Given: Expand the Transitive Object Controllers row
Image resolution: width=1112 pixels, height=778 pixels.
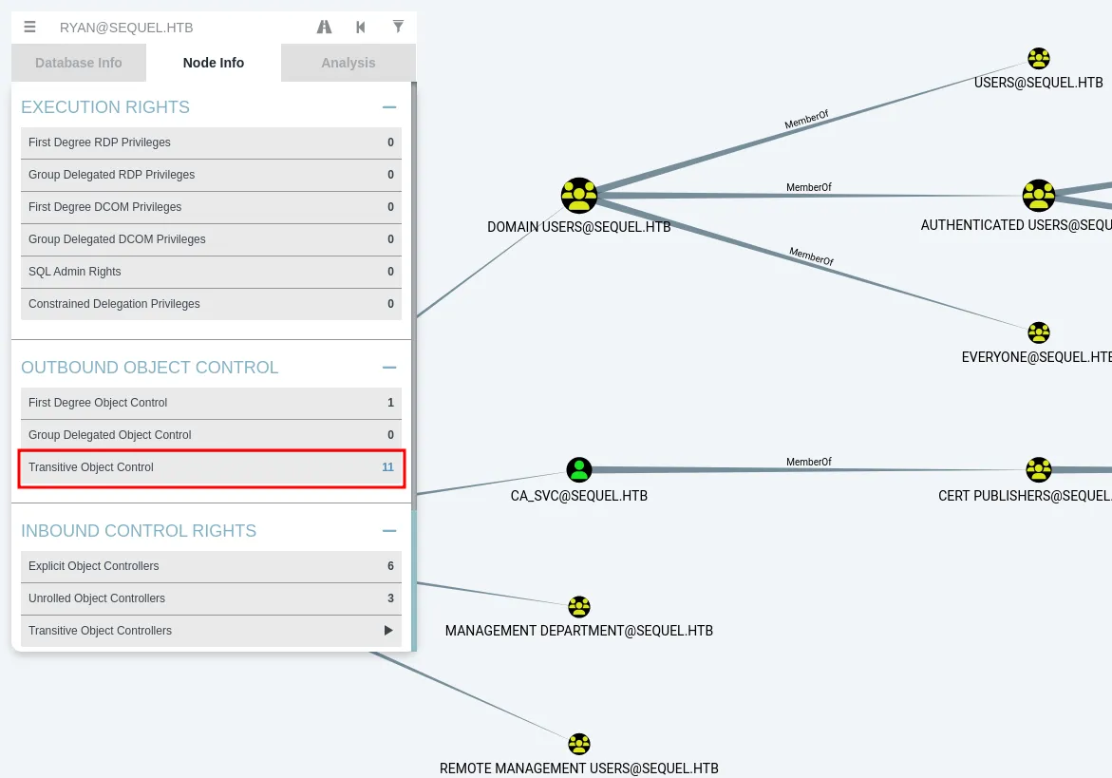Looking at the screenshot, I should [388, 630].
